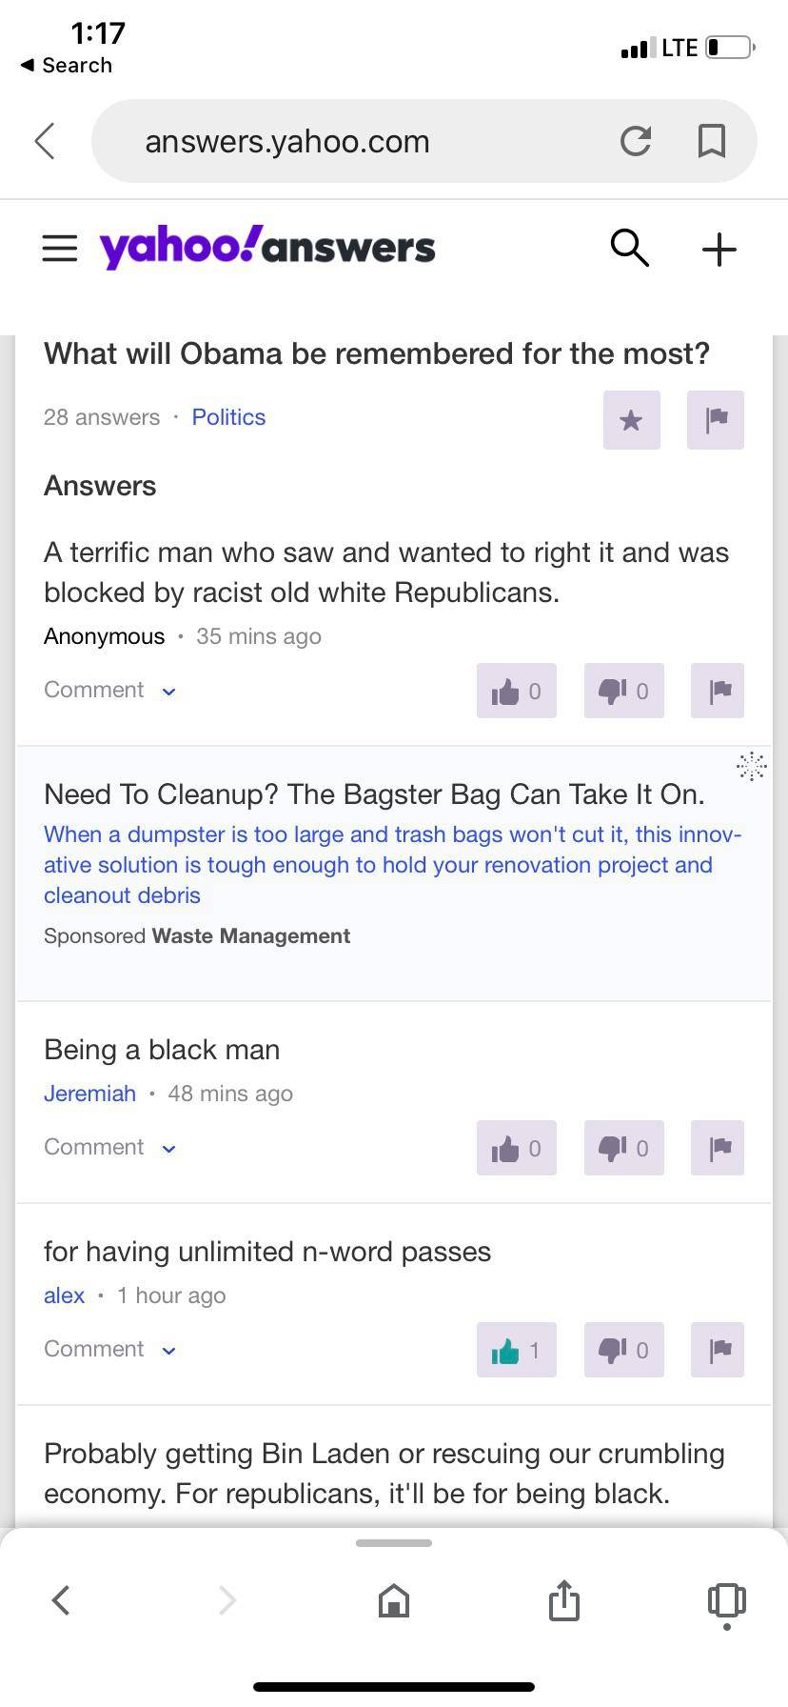788x1707 pixels.
Task: Reload the page with the refresh icon
Action: tap(635, 141)
